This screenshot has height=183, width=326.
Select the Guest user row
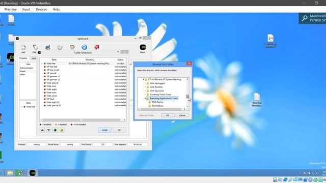(28, 71)
